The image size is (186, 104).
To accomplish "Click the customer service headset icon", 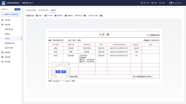I will point(160,3).
